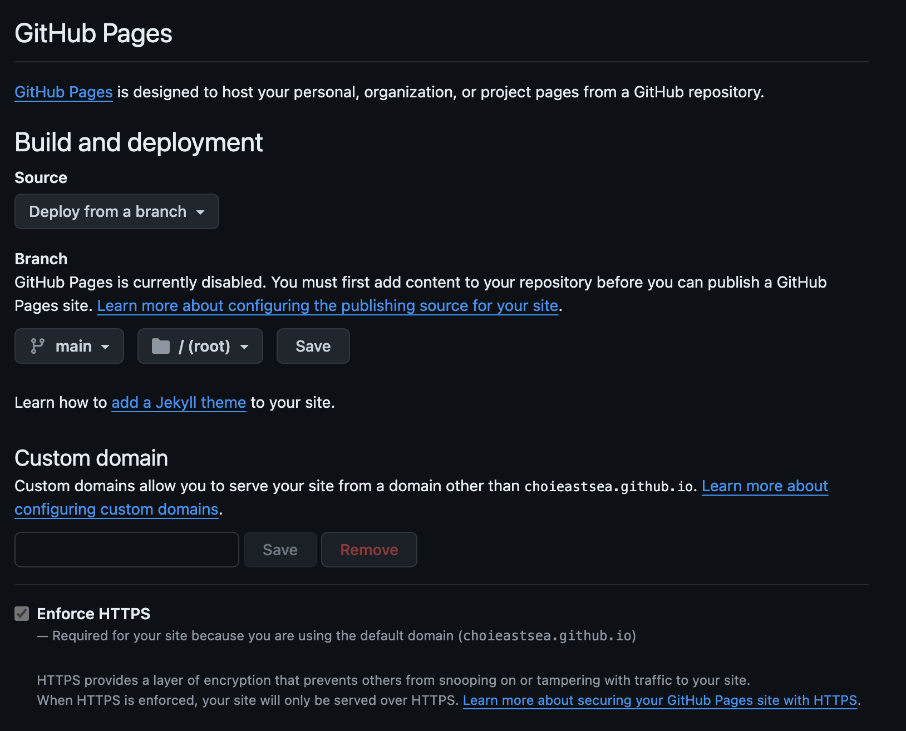Click the Remove custom domain button

369,550
